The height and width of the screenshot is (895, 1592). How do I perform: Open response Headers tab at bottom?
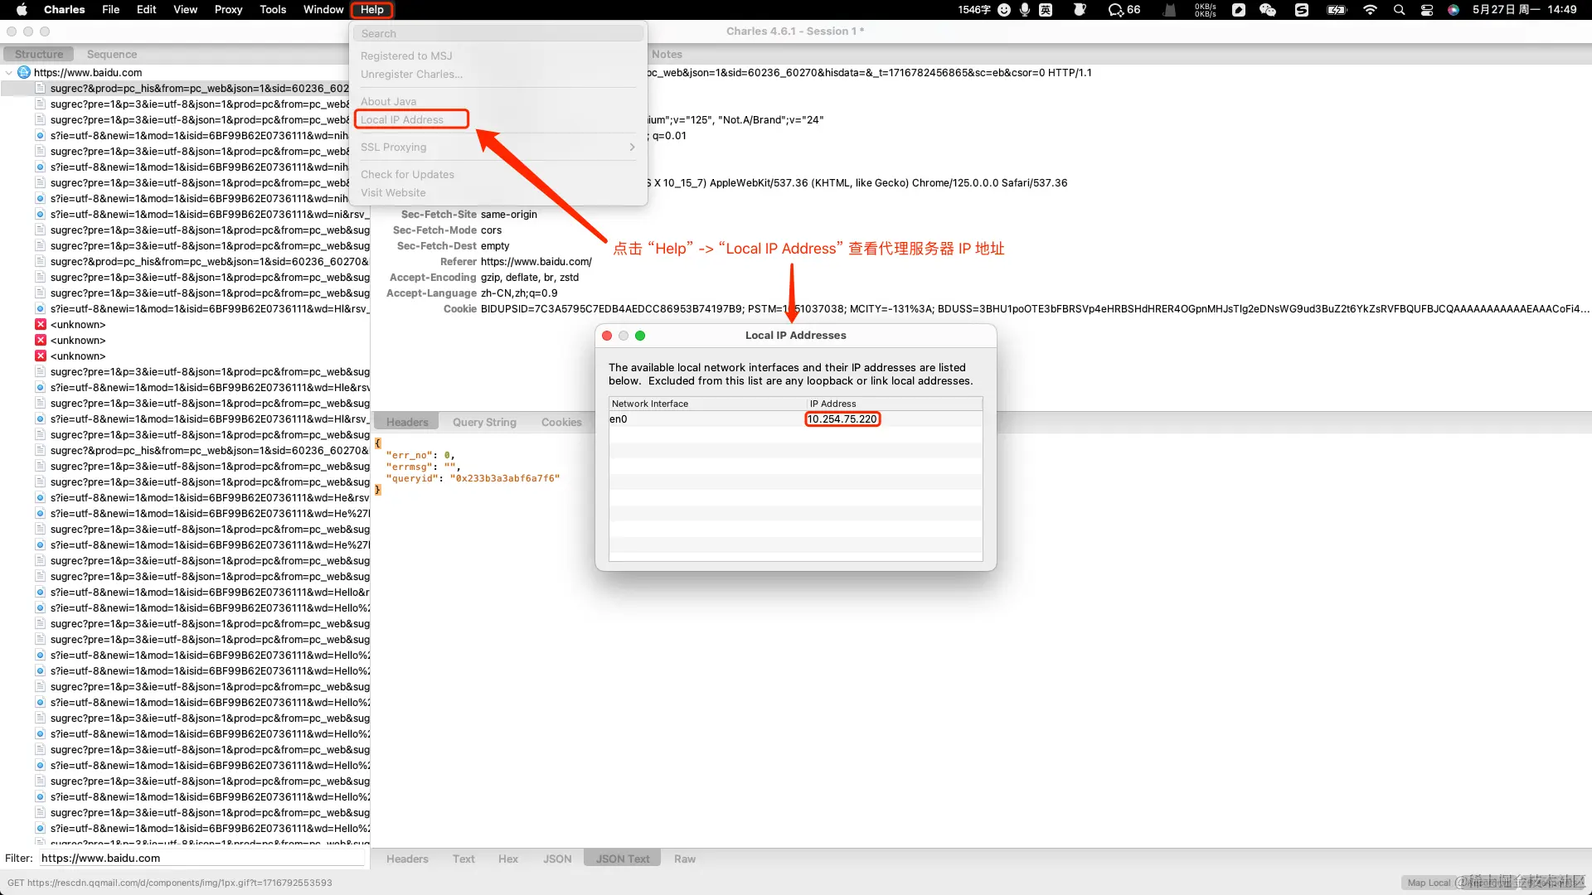[x=407, y=859]
